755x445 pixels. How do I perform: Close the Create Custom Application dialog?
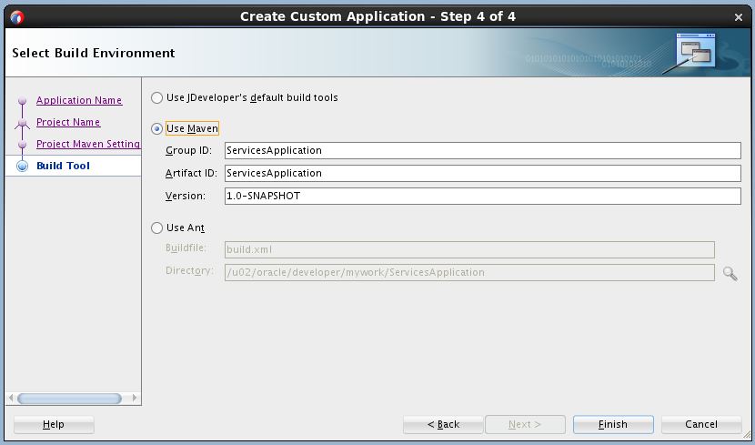pyautogui.click(x=738, y=16)
